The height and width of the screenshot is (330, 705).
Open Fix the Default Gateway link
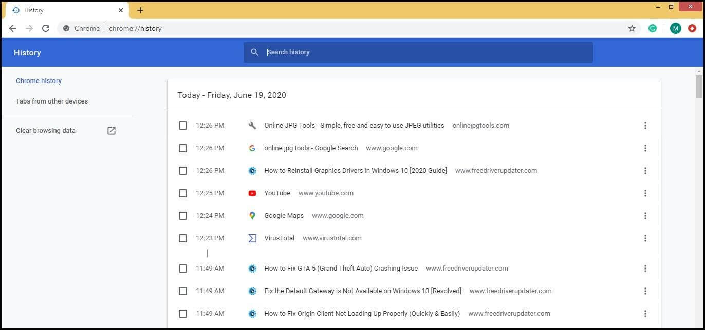click(363, 291)
